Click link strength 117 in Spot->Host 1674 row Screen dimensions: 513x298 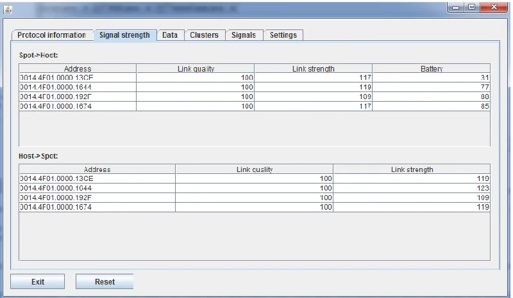tap(314, 106)
